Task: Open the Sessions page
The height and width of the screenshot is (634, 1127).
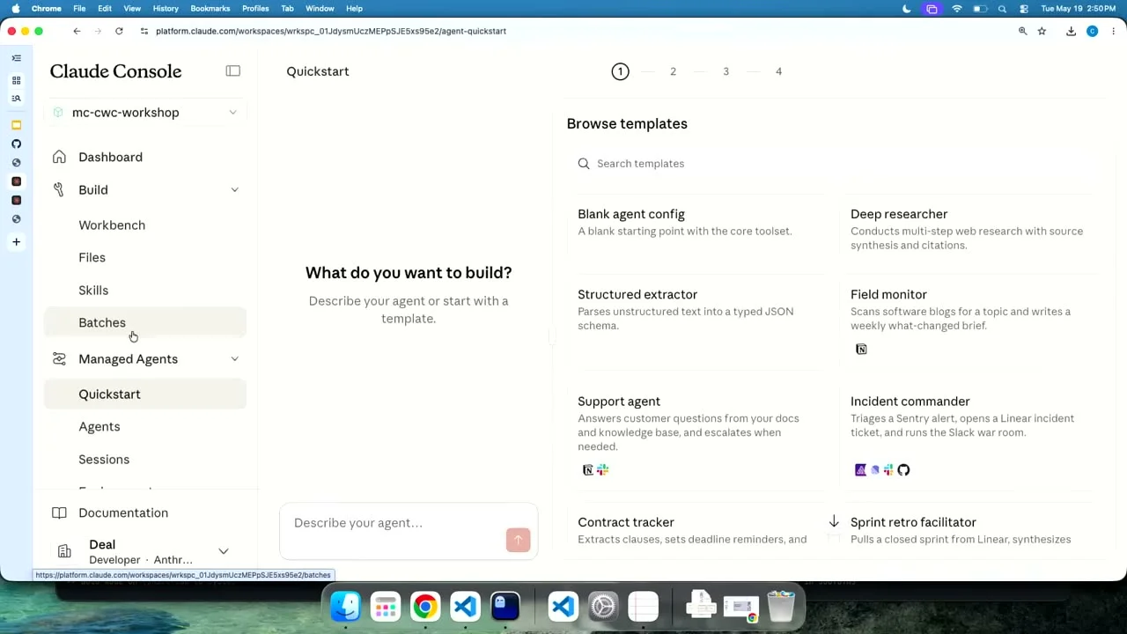Action: click(x=104, y=459)
